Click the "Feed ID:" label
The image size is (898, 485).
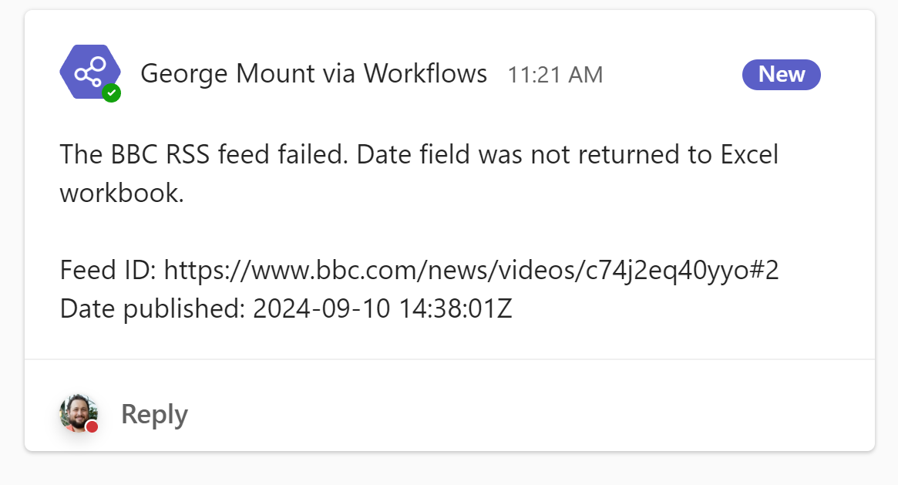pos(109,271)
